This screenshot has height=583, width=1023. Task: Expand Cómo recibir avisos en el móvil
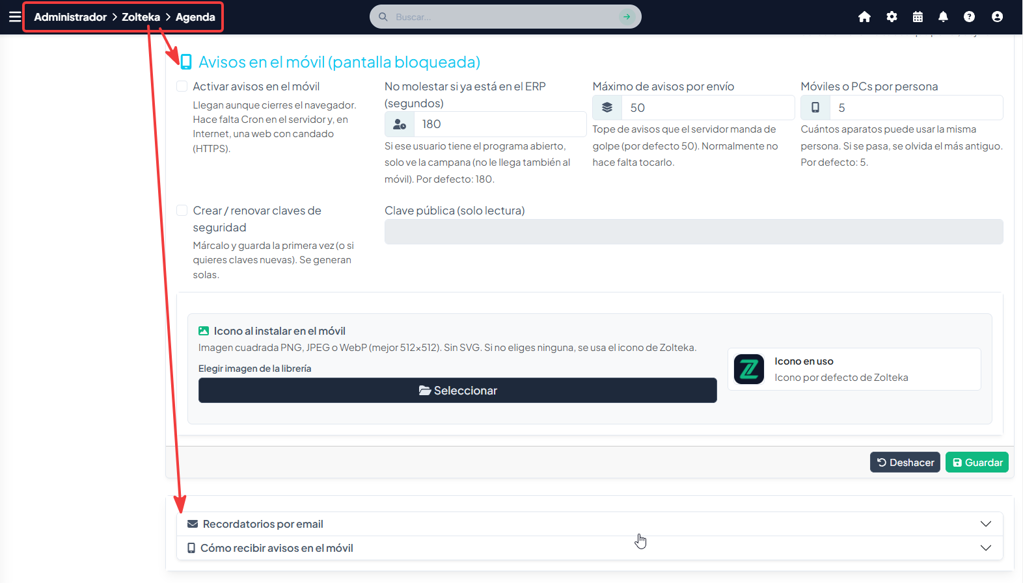590,548
